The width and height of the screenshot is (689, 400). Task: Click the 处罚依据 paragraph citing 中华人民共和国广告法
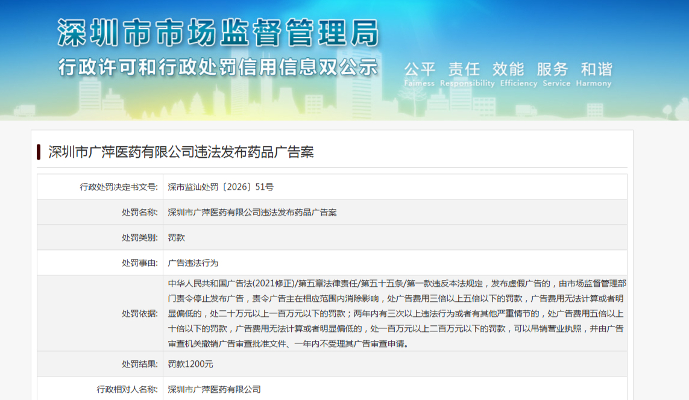coord(397,313)
